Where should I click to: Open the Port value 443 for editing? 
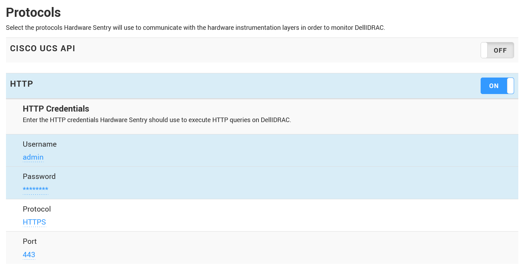coord(29,254)
